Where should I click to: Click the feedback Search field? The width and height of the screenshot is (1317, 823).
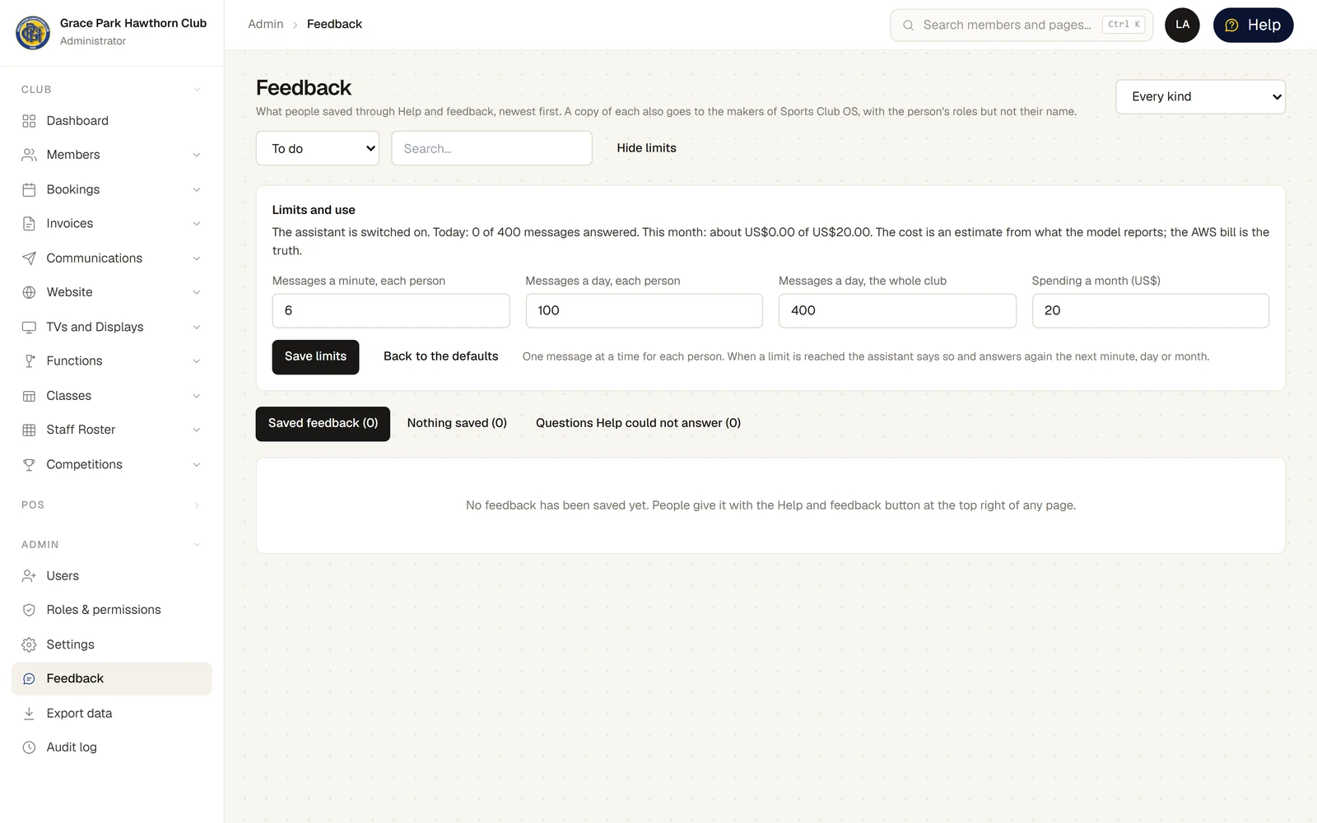pyautogui.click(x=491, y=148)
